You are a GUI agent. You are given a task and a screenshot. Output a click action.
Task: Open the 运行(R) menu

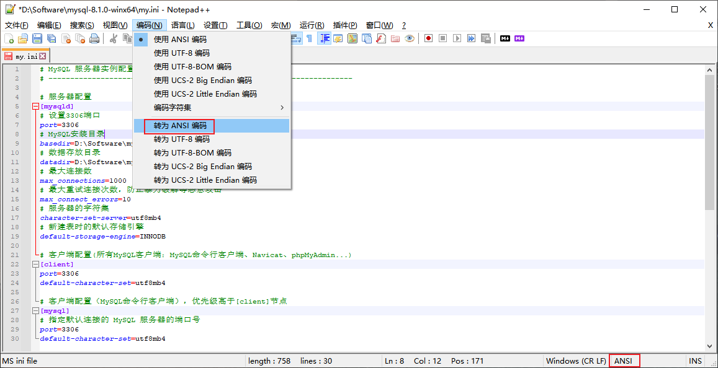click(x=312, y=25)
